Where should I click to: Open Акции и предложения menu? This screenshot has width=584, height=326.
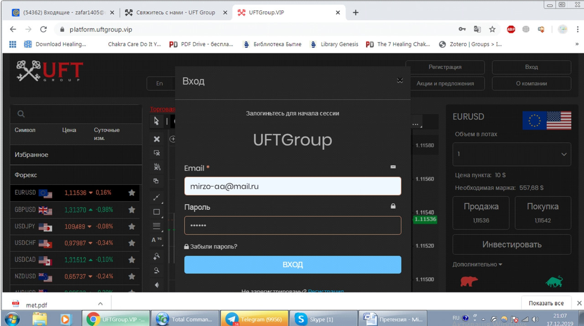point(445,83)
